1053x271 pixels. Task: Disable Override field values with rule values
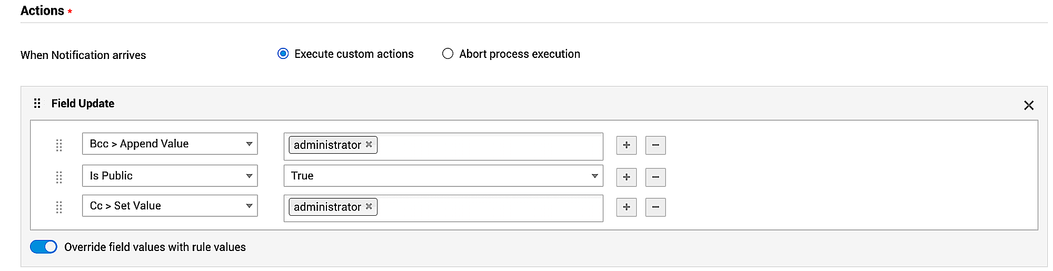click(x=44, y=247)
